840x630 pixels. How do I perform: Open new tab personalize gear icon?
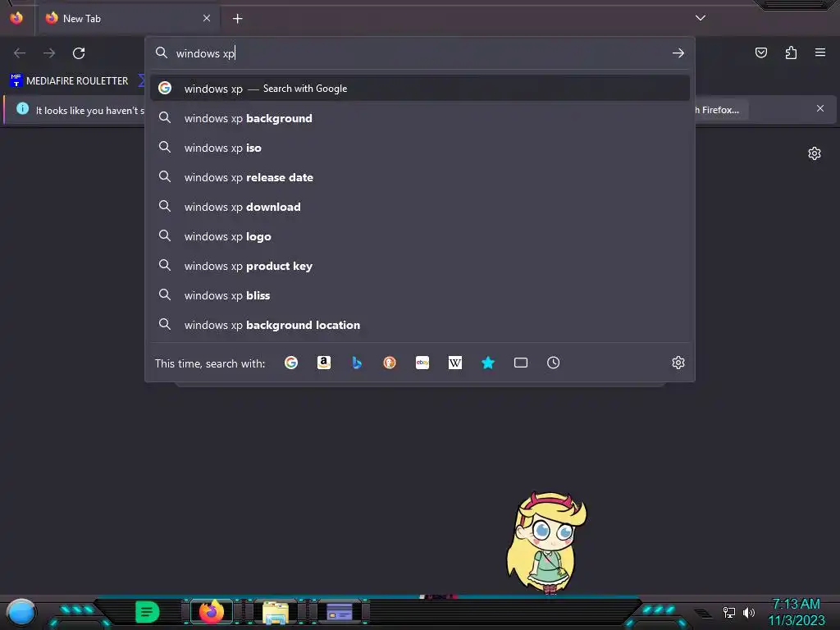(x=815, y=153)
